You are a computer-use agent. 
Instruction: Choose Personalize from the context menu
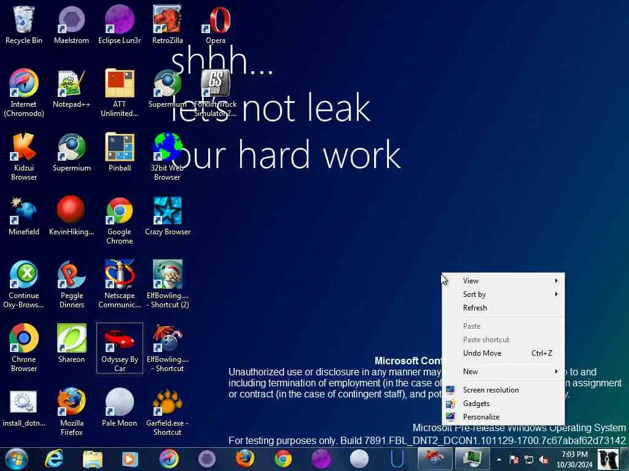point(503,417)
